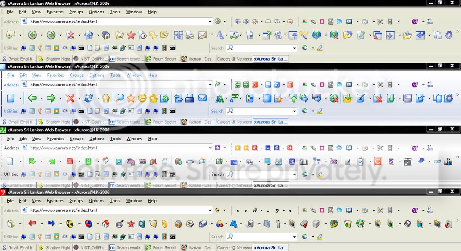461x251 pixels.
Task: Open dropdown arrow beside green round Back button
Action: 42,35
